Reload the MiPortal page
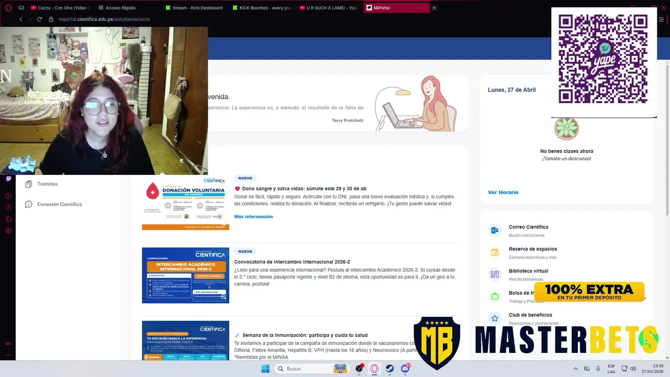Image resolution: width=670 pixels, height=377 pixels. click(x=39, y=19)
